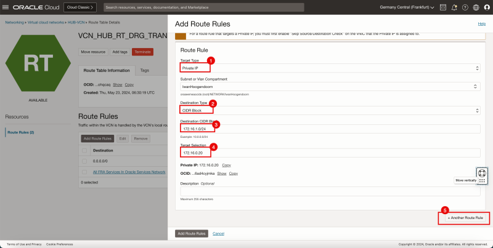Open the navigation hamburger menu
Screen dimensions: 493x248
coord(7,7)
